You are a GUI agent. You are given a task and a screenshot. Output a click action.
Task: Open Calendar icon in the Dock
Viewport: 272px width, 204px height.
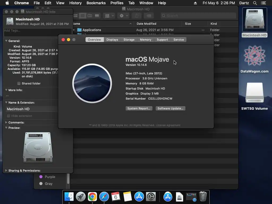pyautogui.click(x=116, y=197)
